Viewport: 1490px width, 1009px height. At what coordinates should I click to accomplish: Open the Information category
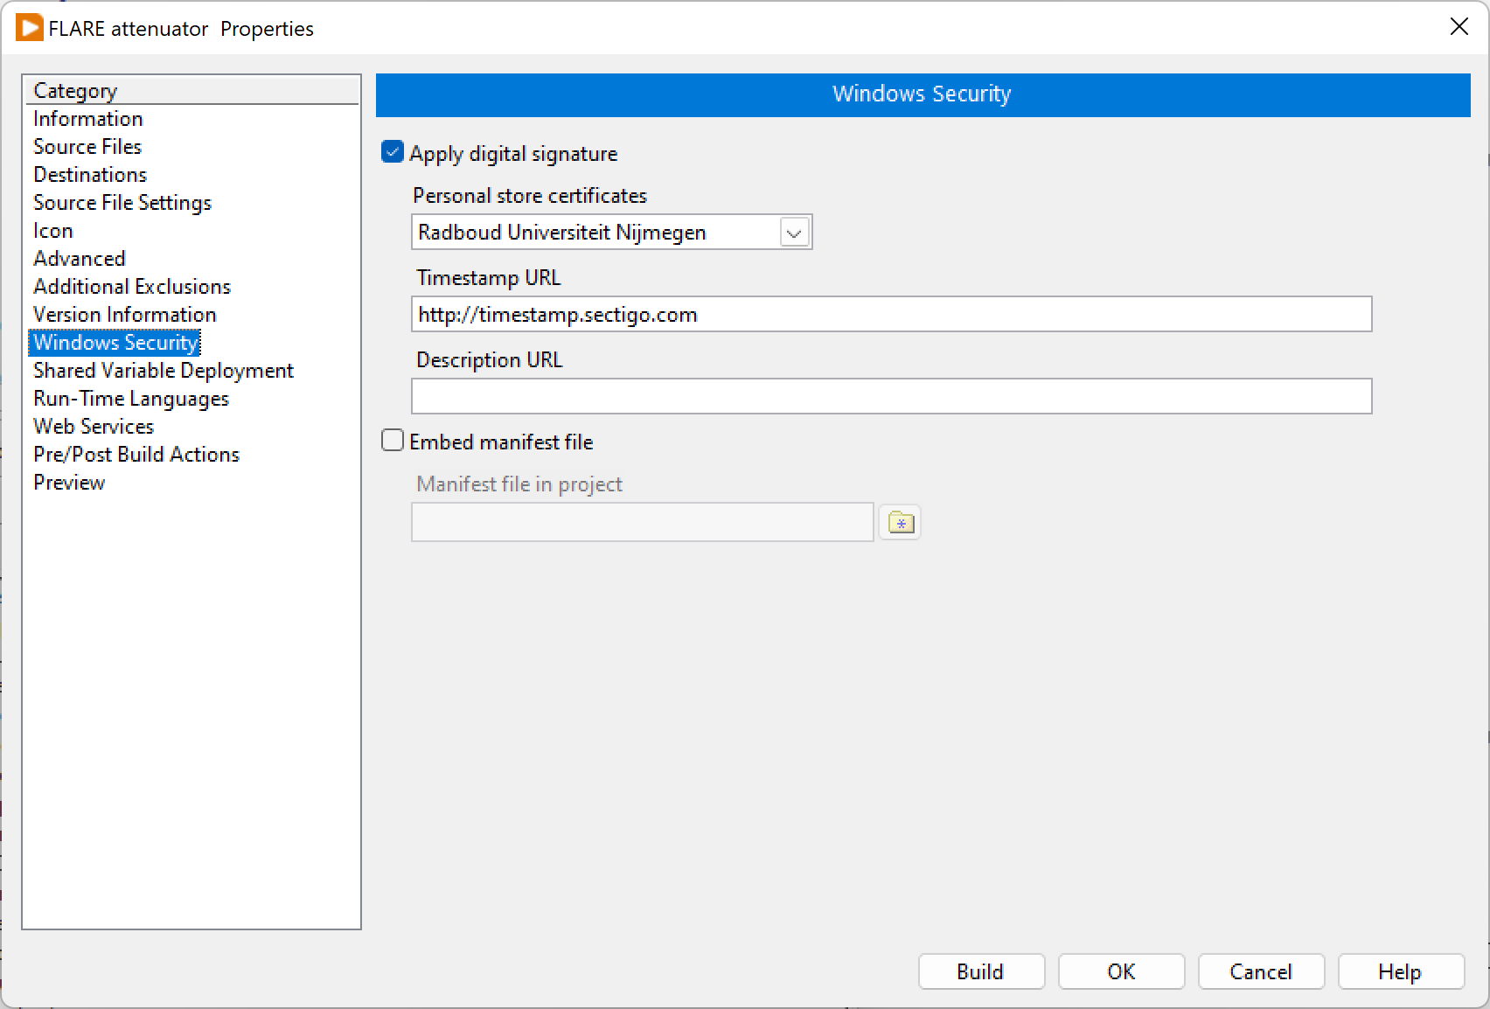tap(87, 119)
